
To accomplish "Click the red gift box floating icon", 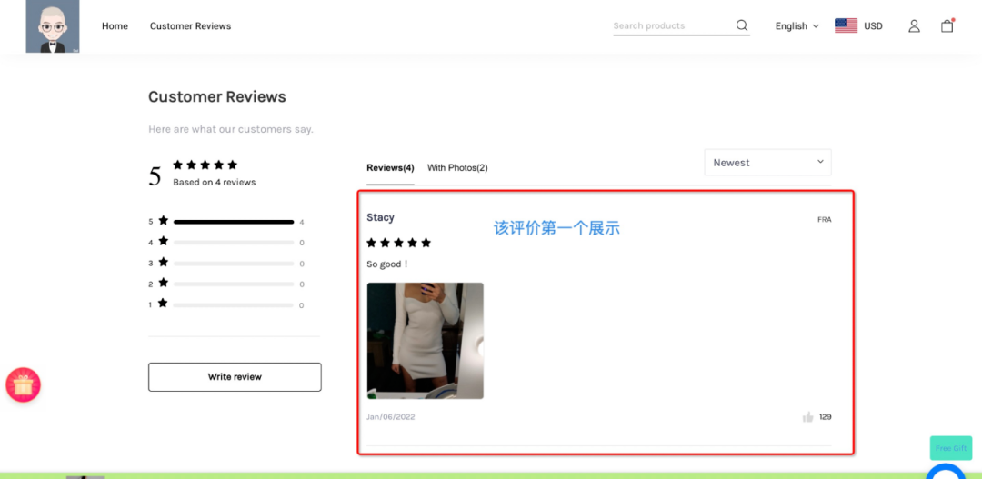I will coord(24,385).
